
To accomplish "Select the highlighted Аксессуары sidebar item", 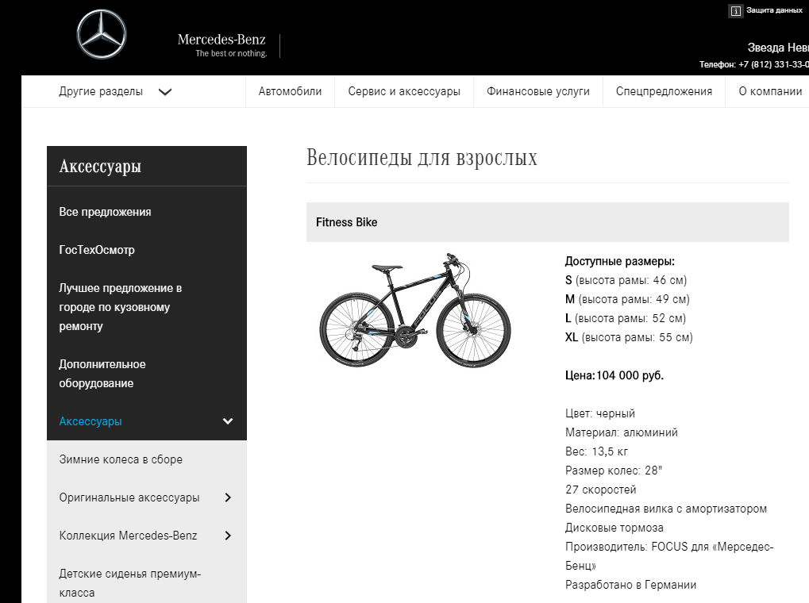I will pyautogui.click(x=91, y=421).
